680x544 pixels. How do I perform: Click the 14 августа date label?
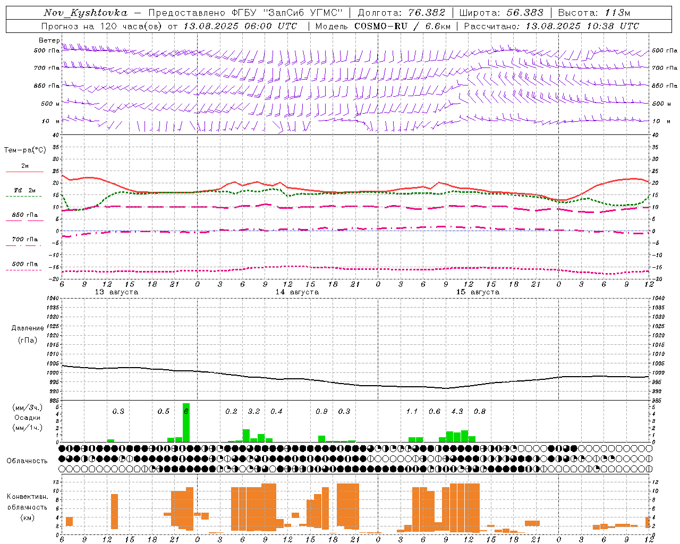click(297, 292)
